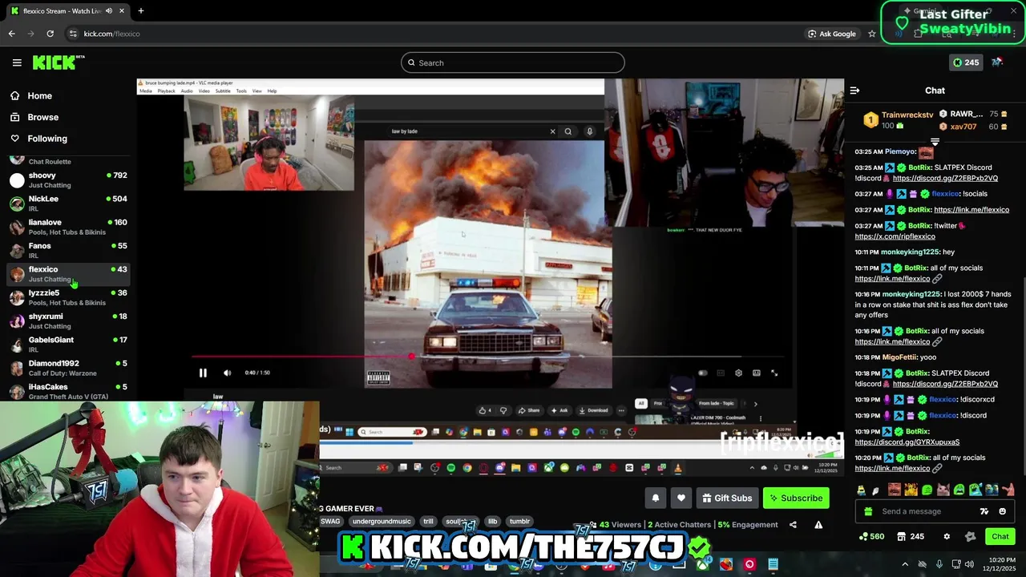Open the discord.gg/QYRXupuxaS link
This screenshot has width=1026, height=577.
(x=907, y=442)
